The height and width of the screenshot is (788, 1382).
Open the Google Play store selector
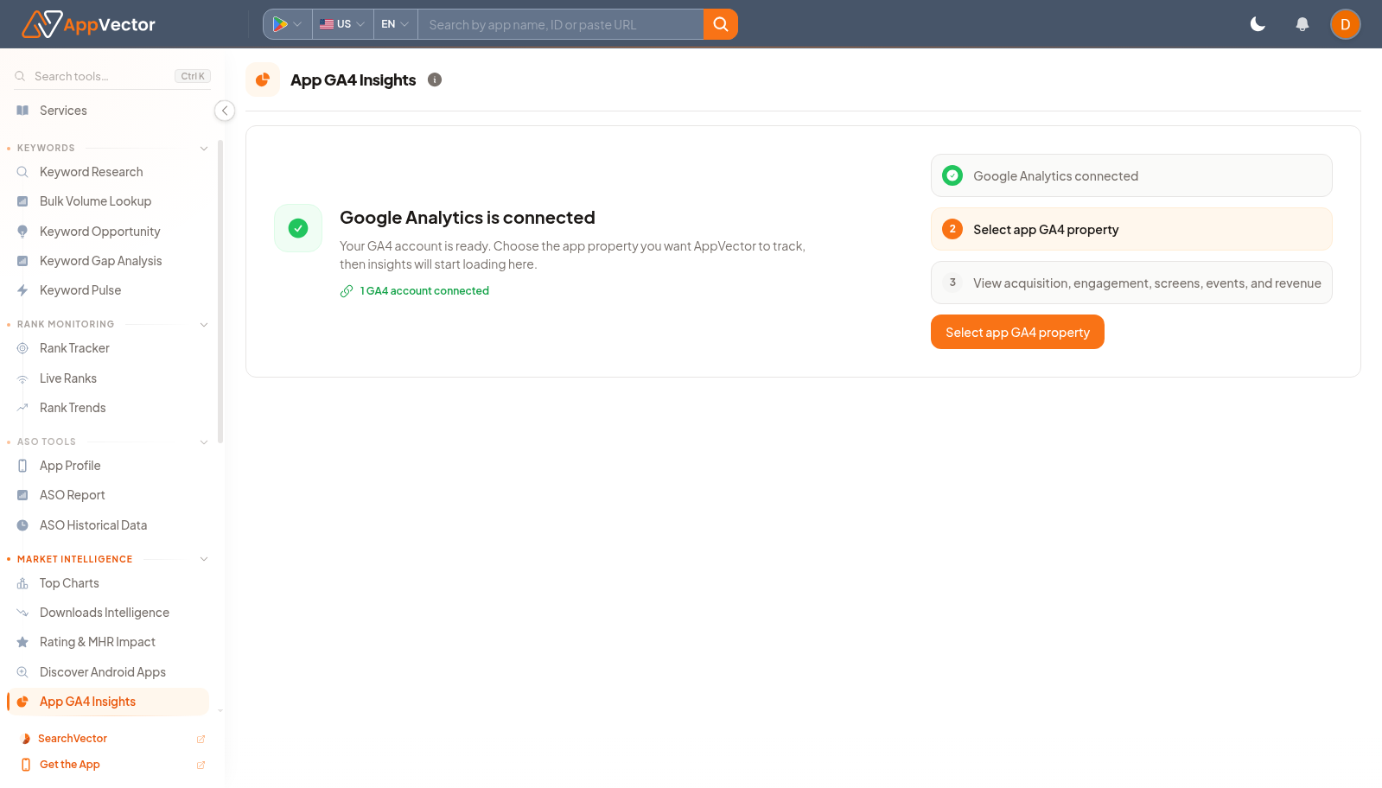pos(287,24)
